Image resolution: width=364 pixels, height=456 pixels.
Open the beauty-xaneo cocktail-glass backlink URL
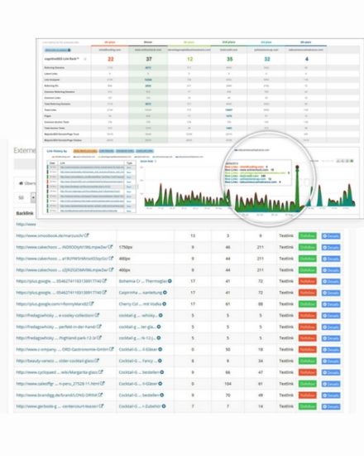point(55,361)
